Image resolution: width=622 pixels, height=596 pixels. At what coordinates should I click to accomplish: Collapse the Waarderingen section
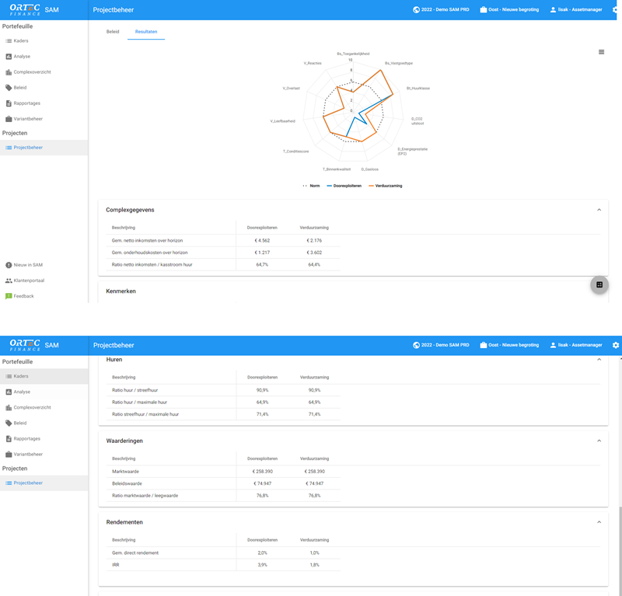[599, 441]
